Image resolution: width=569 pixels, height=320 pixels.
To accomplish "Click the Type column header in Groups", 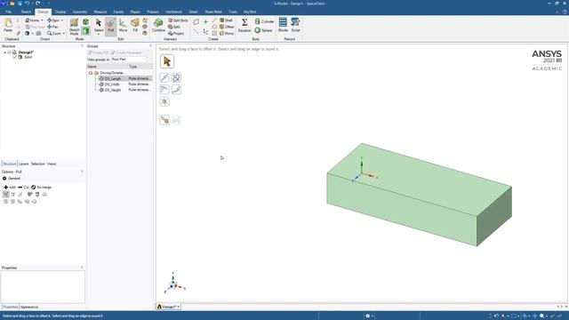I will (x=140, y=67).
